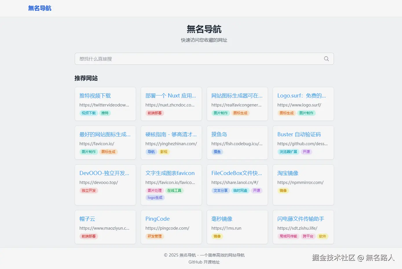This screenshot has width=402, height=269.
Task: Click the 跨平台 tag
Action: [x=308, y=236]
